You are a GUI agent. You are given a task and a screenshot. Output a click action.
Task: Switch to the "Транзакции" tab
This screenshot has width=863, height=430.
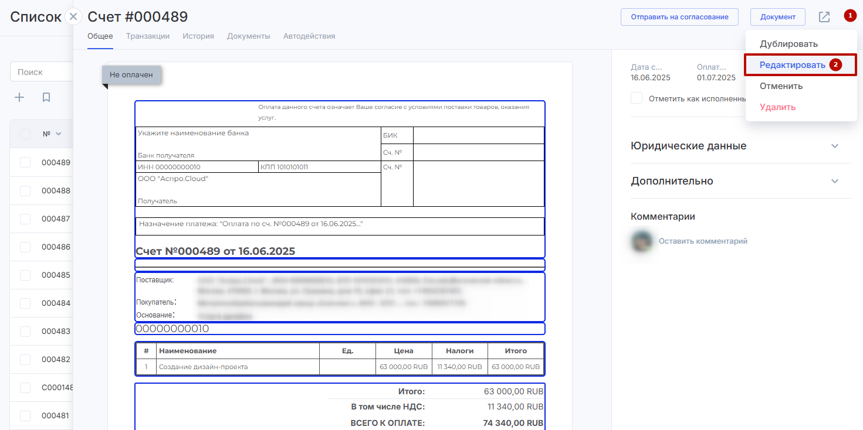[148, 36]
